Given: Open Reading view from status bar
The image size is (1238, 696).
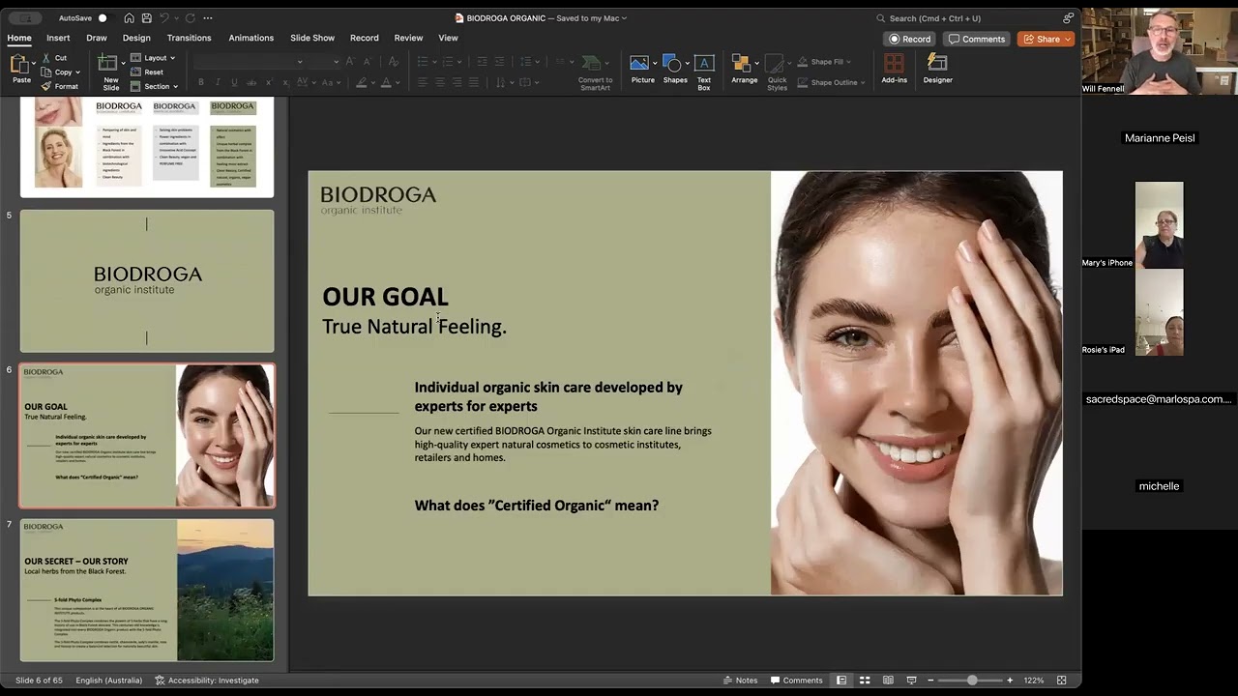Looking at the screenshot, I should pyautogui.click(x=888, y=680).
